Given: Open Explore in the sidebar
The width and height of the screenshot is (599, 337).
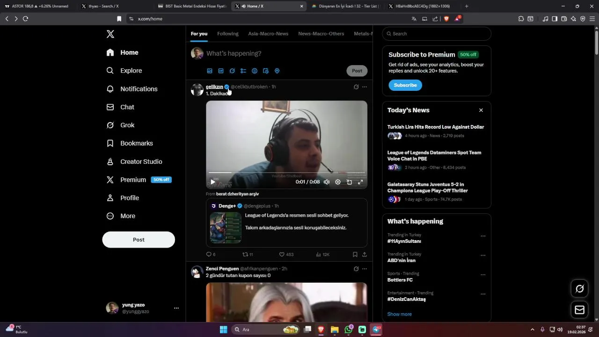Looking at the screenshot, I should (x=124, y=71).
